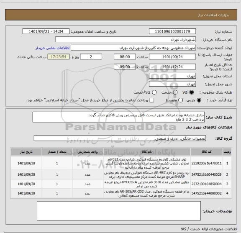Click the گروه کالا field
Viewport: 241px width, 233px height.
(x=120, y=138)
